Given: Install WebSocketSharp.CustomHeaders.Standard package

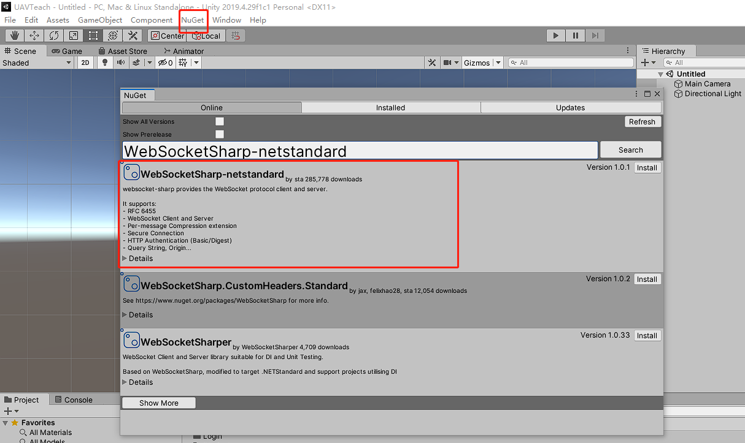Looking at the screenshot, I should point(647,279).
